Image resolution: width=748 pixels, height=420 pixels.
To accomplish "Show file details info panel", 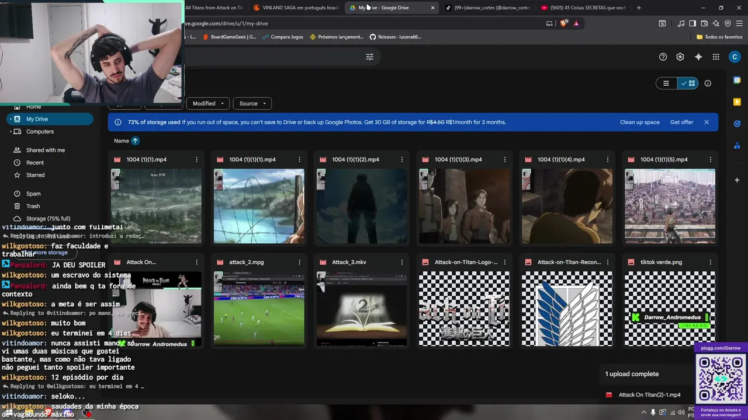I will point(708,83).
